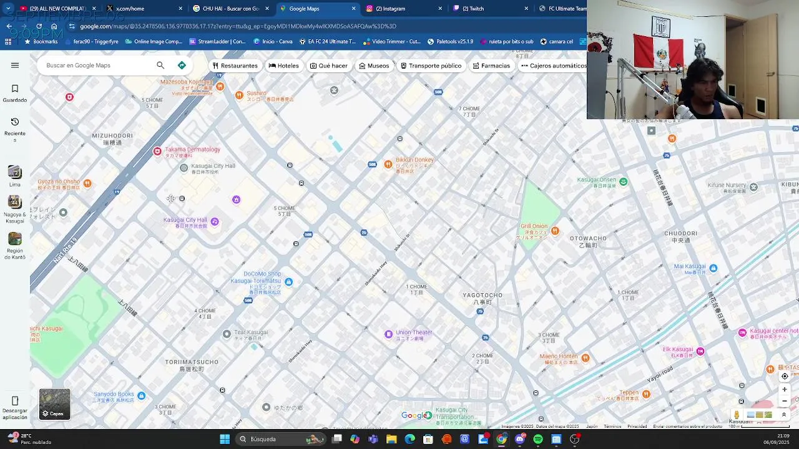This screenshot has height=449, width=799.
Task: Reload the page with browser refresh button
Action: (x=39, y=26)
